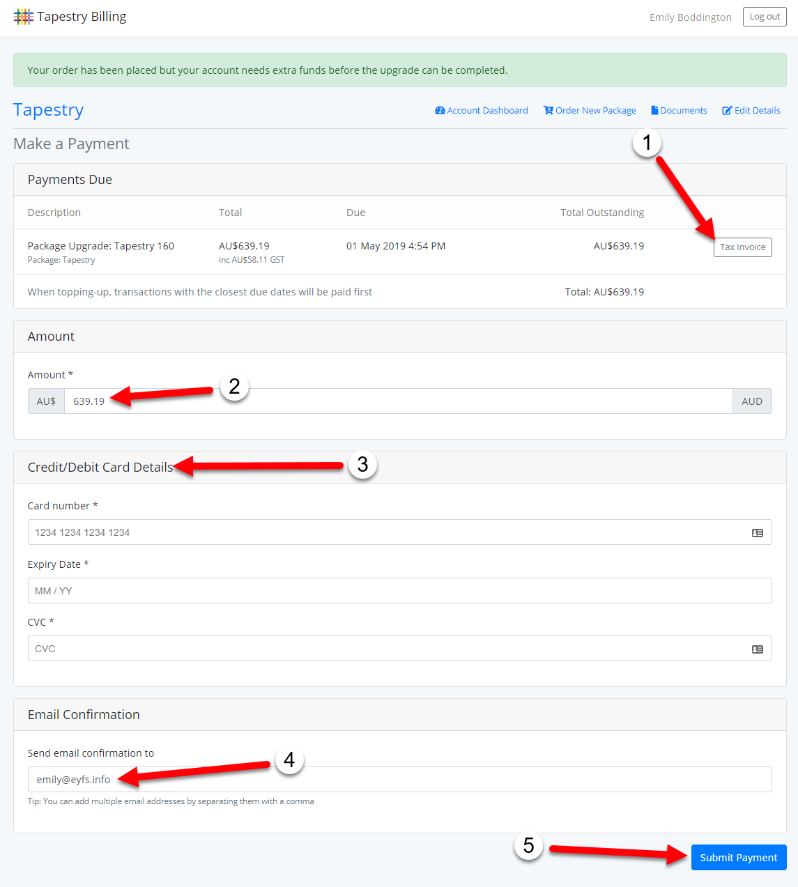The height and width of the screenshot is (887, 798).
Task: Focus the Amount input field
Action: [x=397, y=401]
